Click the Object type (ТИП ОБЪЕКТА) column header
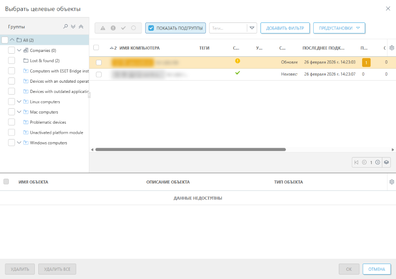This screenshot has width=396, height=279. (x=288, y=182)
